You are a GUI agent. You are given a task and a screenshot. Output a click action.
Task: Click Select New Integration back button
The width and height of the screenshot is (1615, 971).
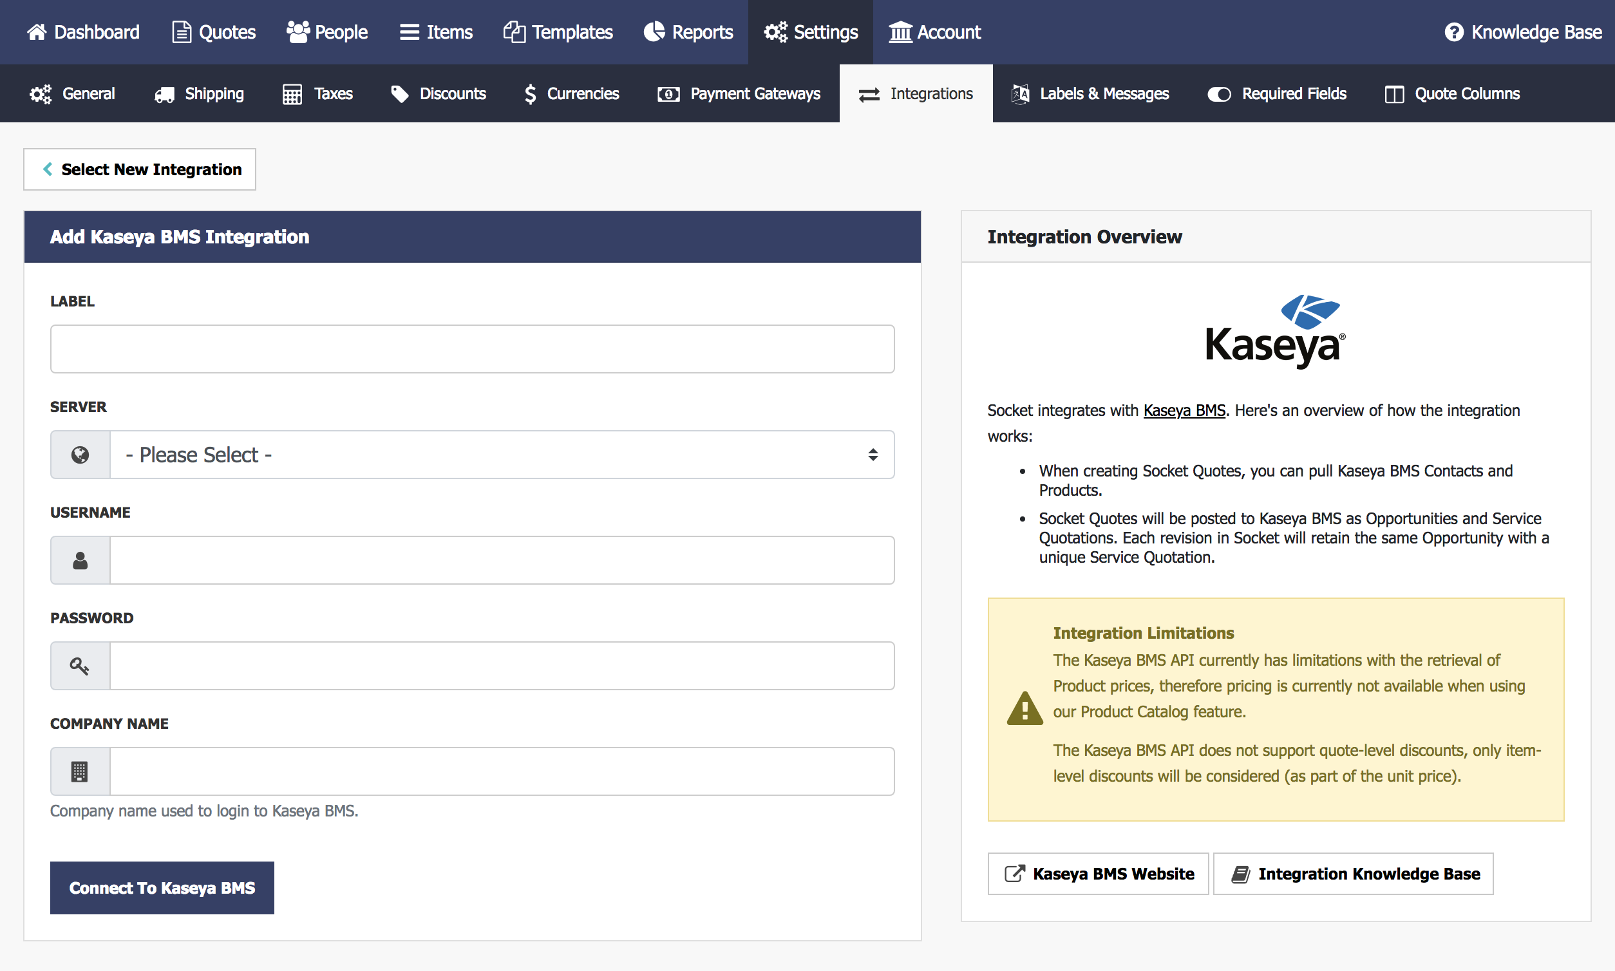pos(139,169)
